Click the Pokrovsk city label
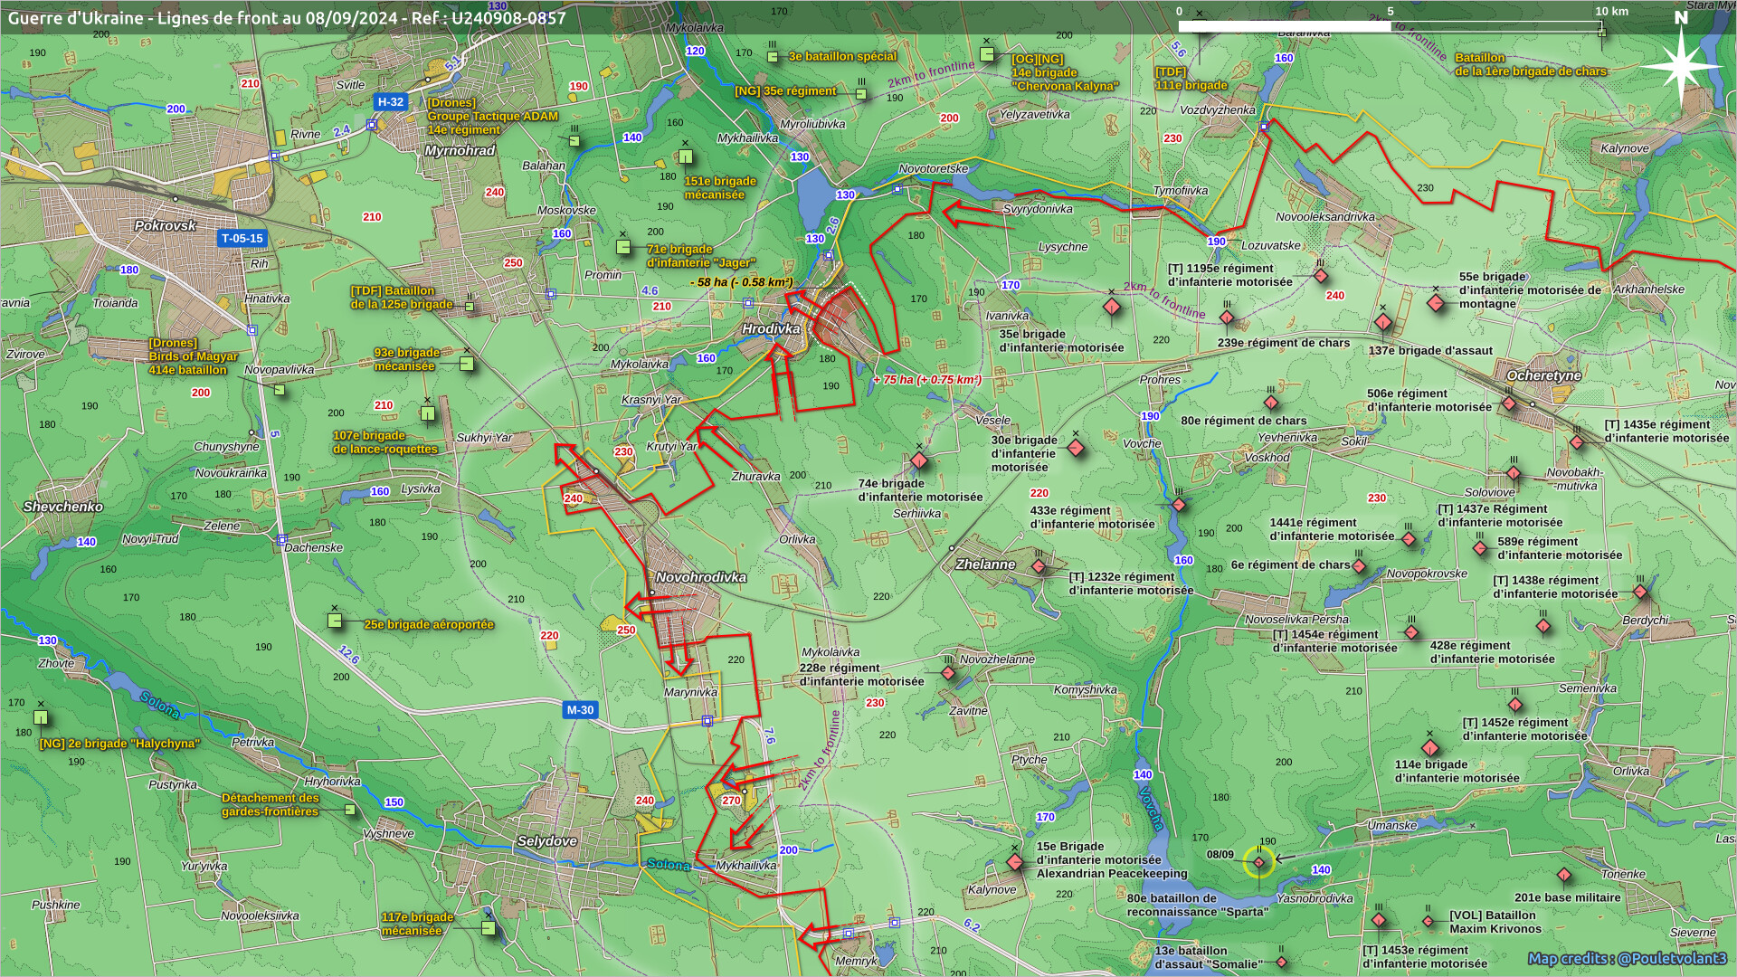The image size is (1737, 977). (165, 225)
